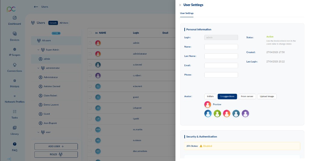Select the first blue suggested avatar
The image size is (309, 161).
pyautogui.click(x=208, y=114)
